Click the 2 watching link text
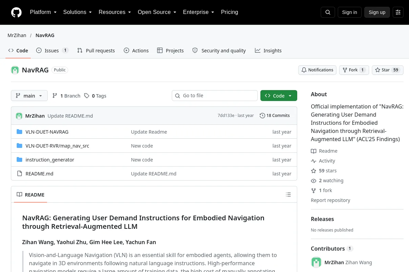The image size is (409, 272). 331,181
